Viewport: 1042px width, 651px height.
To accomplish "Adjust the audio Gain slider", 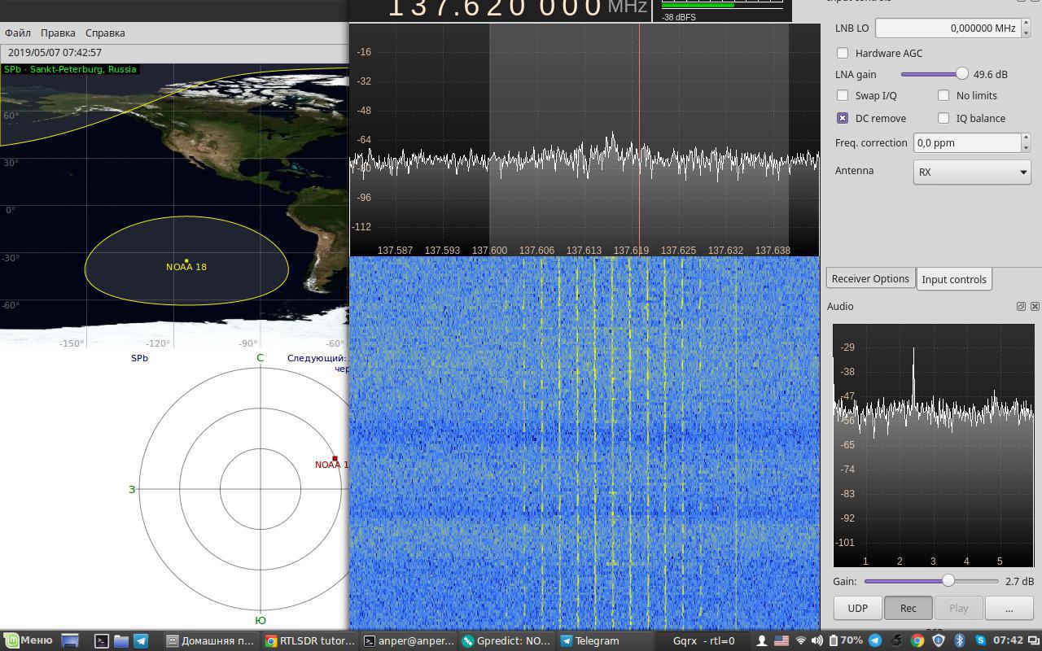I will click(x=931, y=581).
